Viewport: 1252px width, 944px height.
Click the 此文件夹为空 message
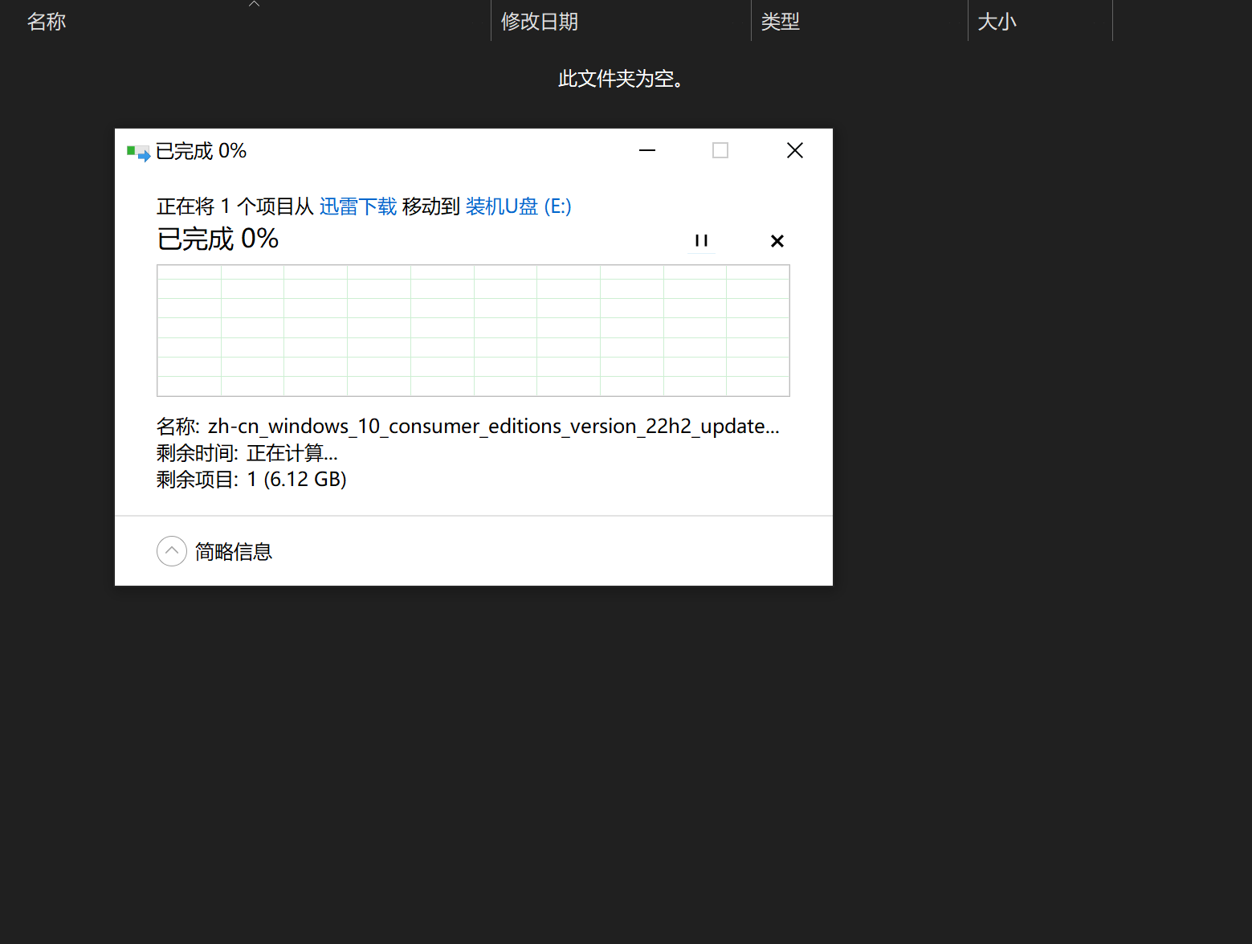point(621,79)
